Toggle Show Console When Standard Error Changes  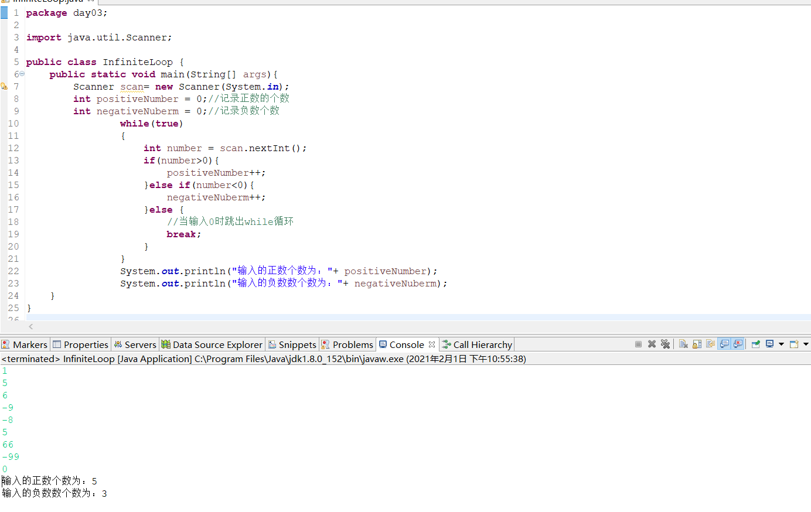click(x=738, y=344)
